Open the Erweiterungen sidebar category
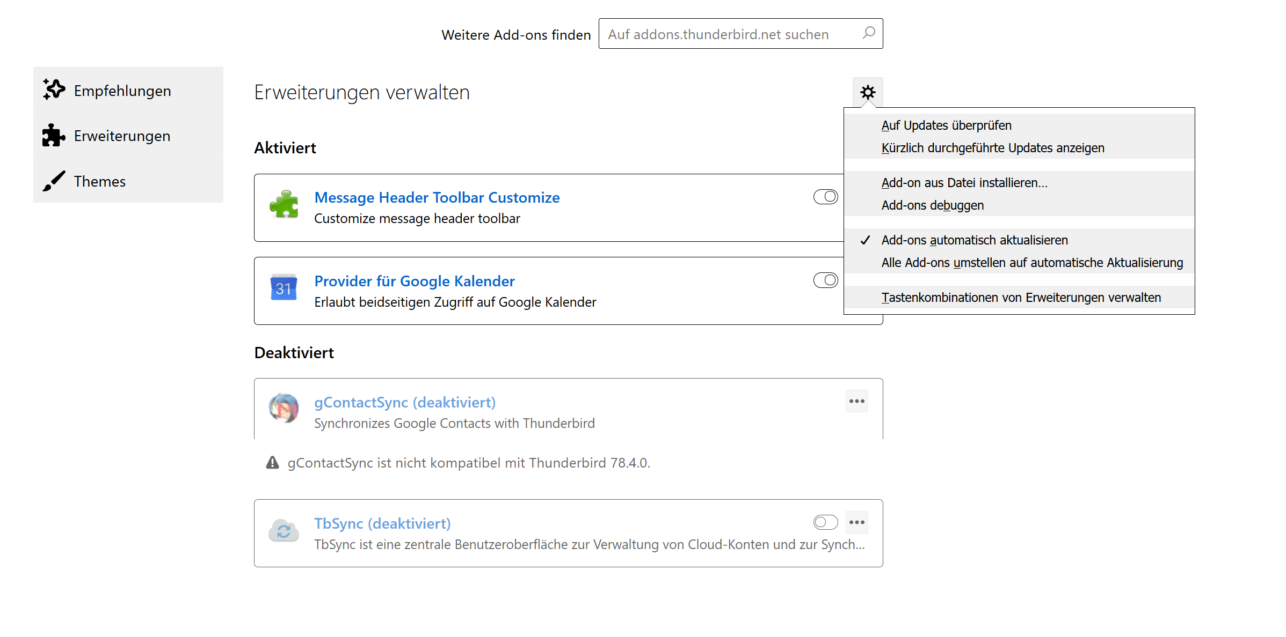The width and height of the screenshot is (1286, 637). point(122,136)
